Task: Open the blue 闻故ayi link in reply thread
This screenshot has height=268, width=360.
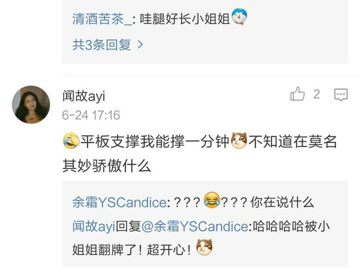Action: 94,226
